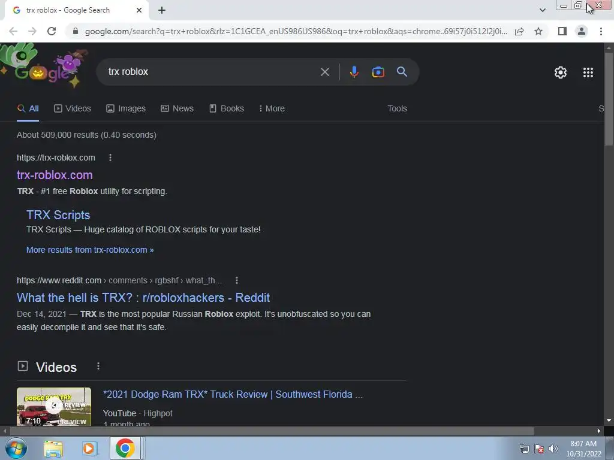Share this page from the address bar
The width and height of the screenshot is (614, 460).
tap(519, 31)
